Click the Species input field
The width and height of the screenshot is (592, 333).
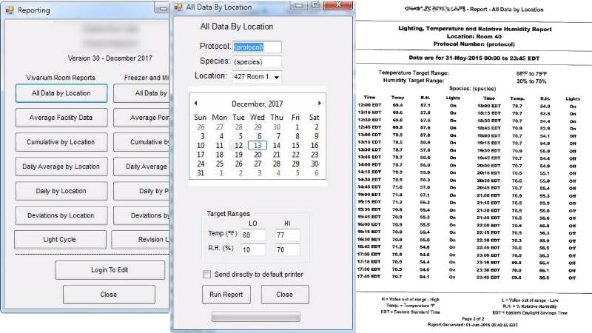(257, 62)
